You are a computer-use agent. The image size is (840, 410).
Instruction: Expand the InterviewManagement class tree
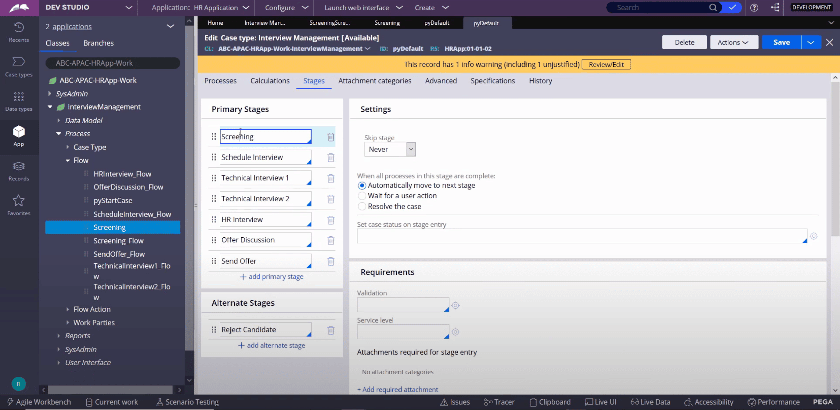(49, 106)
